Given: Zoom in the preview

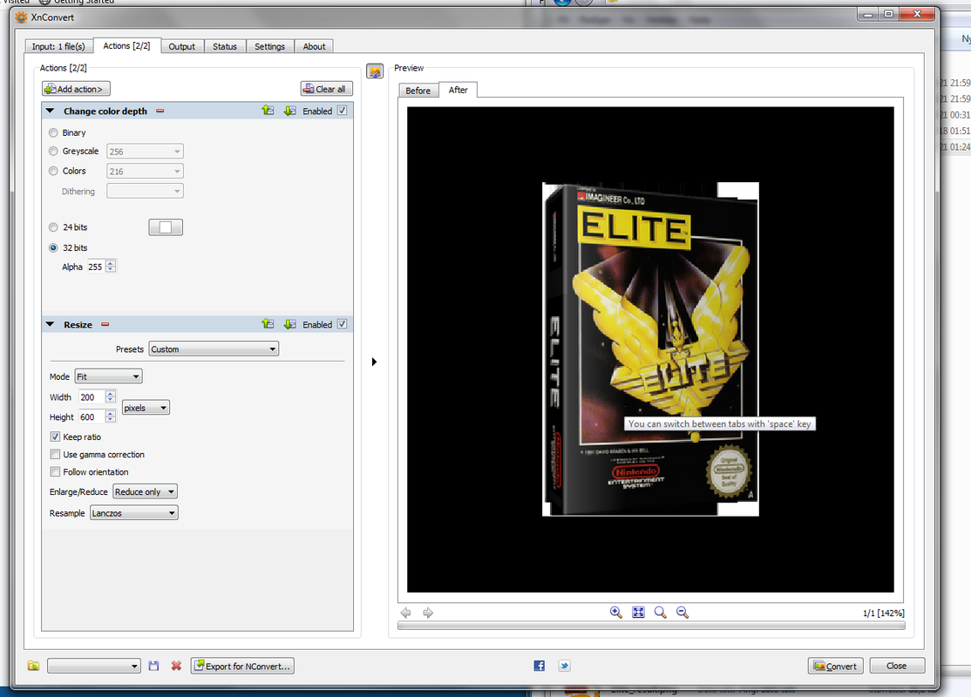Looking at the screenshot, I should click(x=615, y=612).
